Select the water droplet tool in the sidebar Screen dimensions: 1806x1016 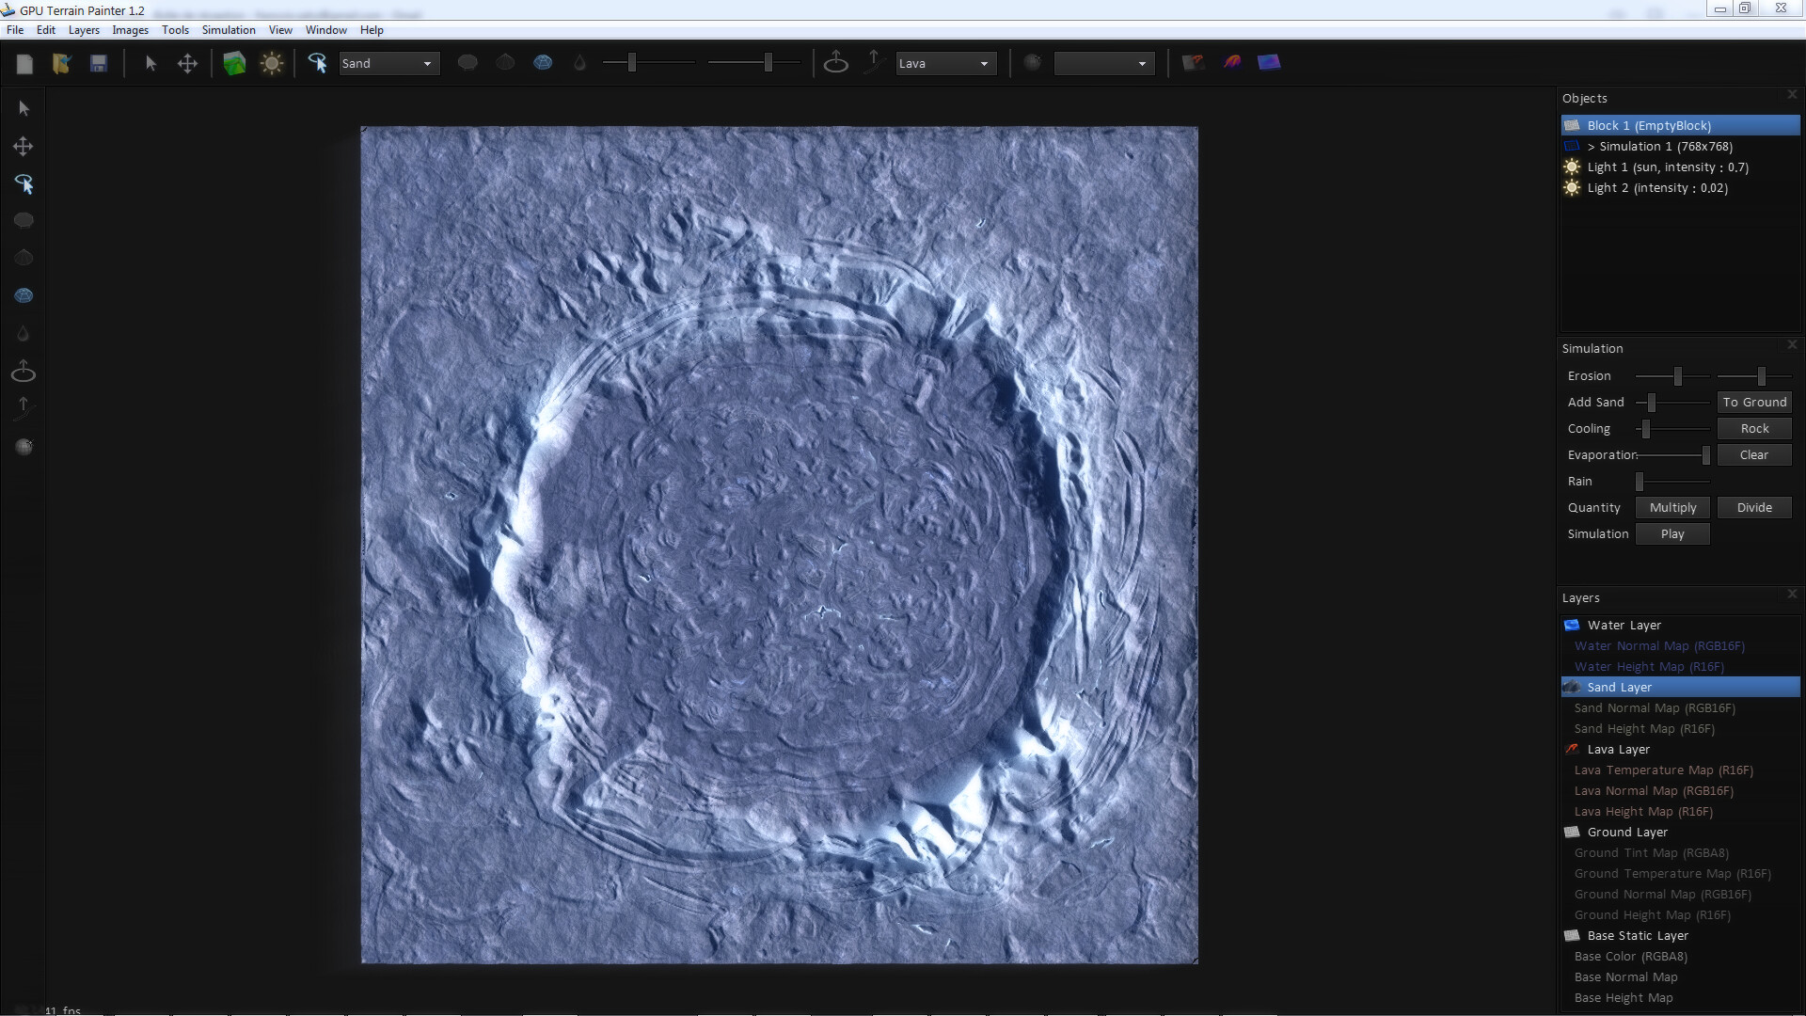click(x=23, y=333)
